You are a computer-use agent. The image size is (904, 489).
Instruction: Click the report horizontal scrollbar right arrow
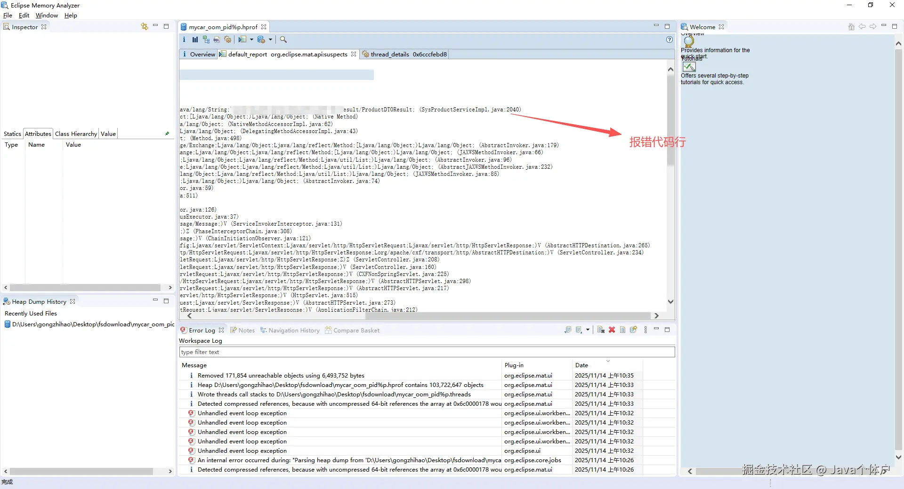click(656, 315)
